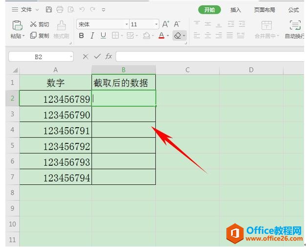Click into the formula bar

[x=210, y=57]
